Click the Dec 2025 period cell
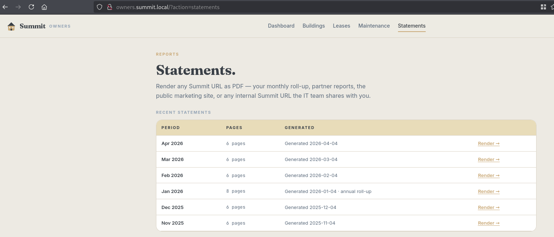Screen dimensions: 554x237 [x=172, y=208]
